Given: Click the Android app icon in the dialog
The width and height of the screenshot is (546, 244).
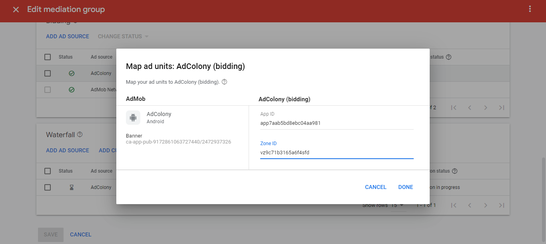Looking at the screenshot, I should (x=133, y=118).
